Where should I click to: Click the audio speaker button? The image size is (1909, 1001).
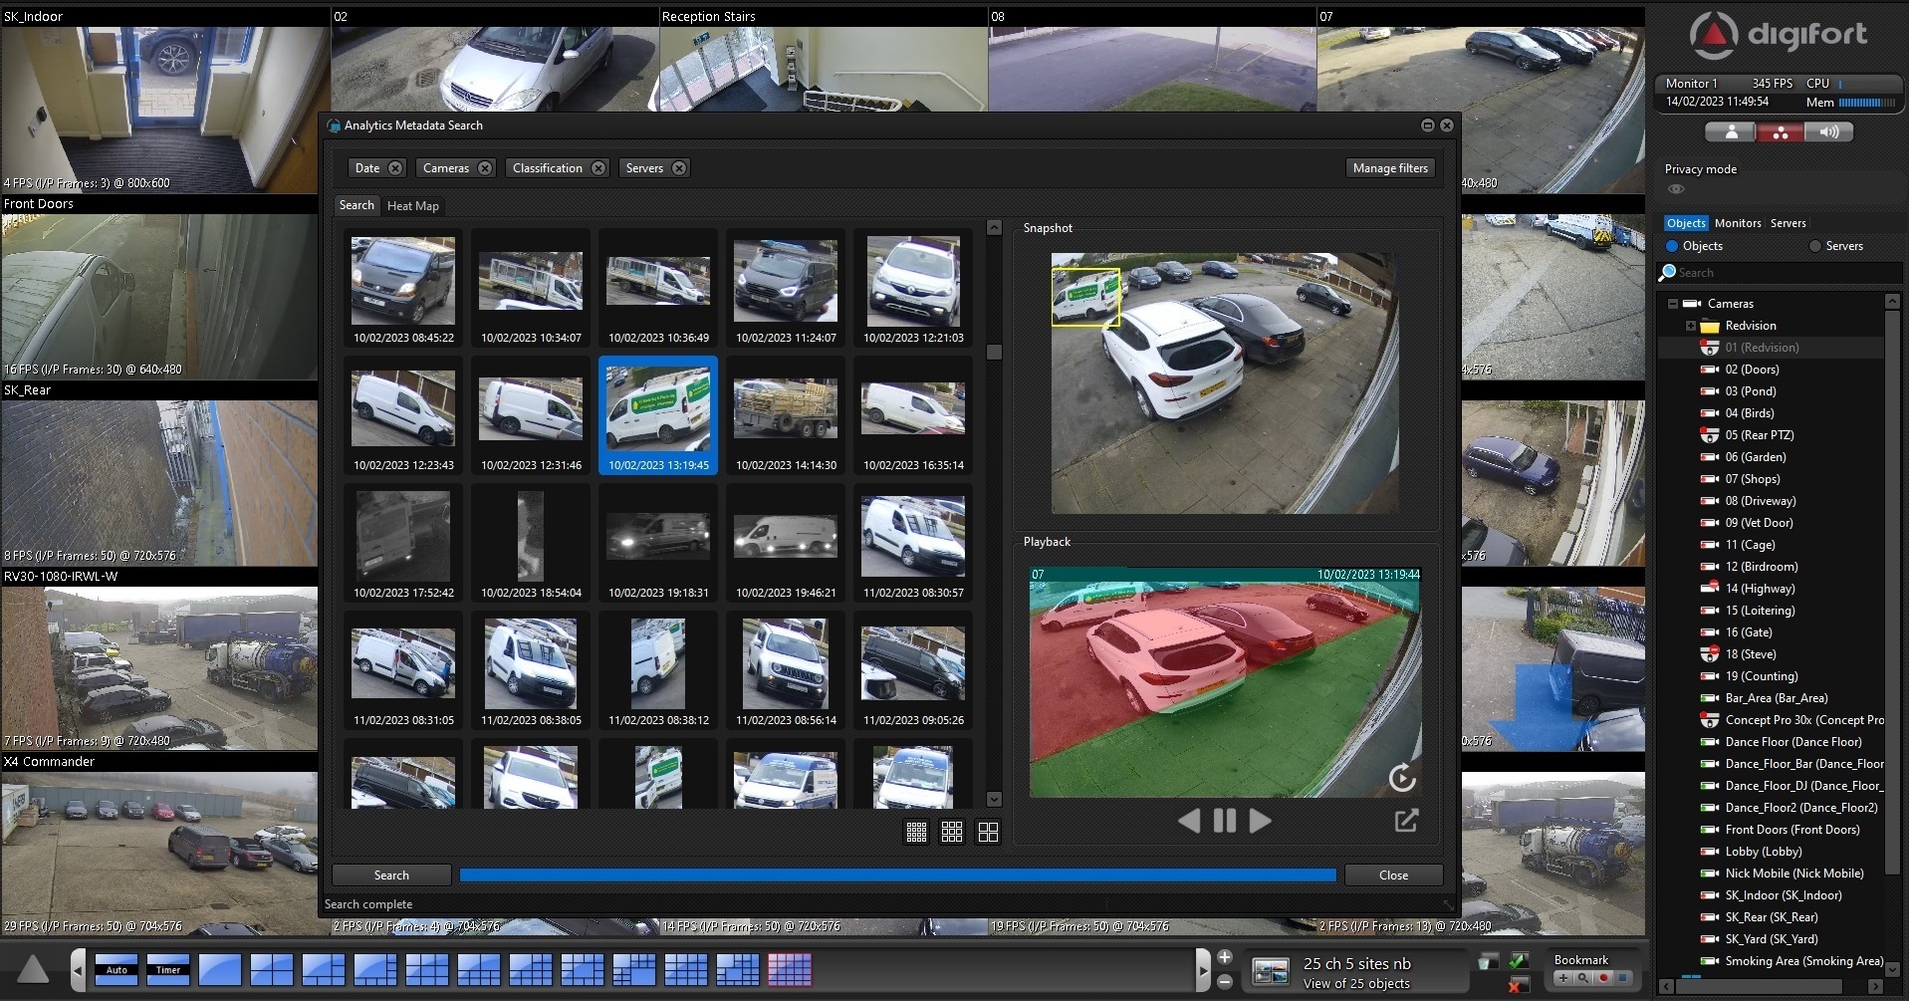[1829, 132]
